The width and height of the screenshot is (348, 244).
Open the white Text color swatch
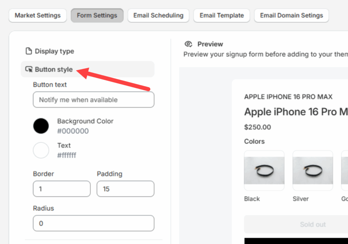coord(41,150)
